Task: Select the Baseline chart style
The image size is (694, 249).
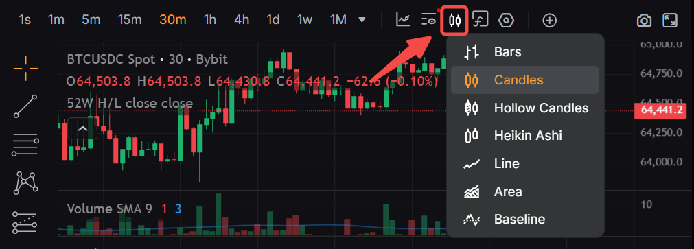Action: 525,219
